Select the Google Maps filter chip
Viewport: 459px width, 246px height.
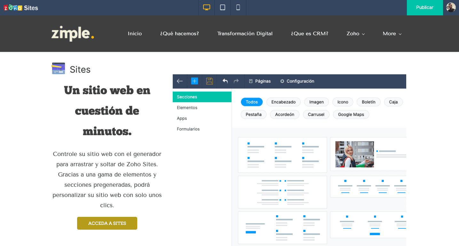point(351,114)
